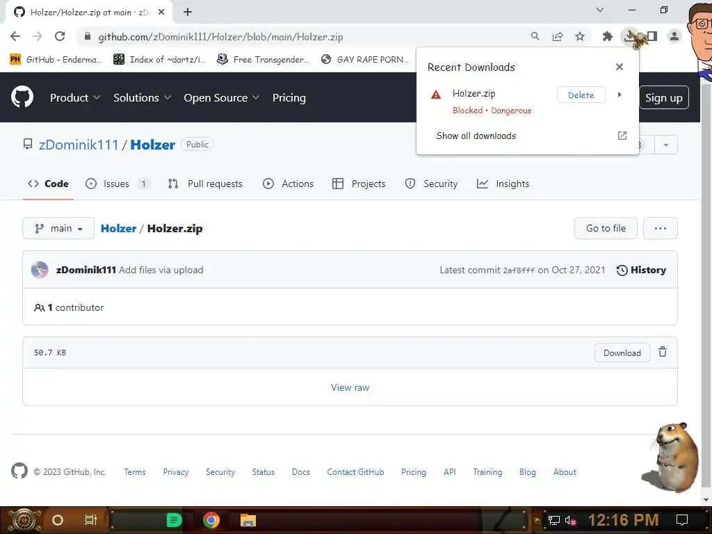
Task: Open the Add files via upload commit
Action: pos(161,270)
